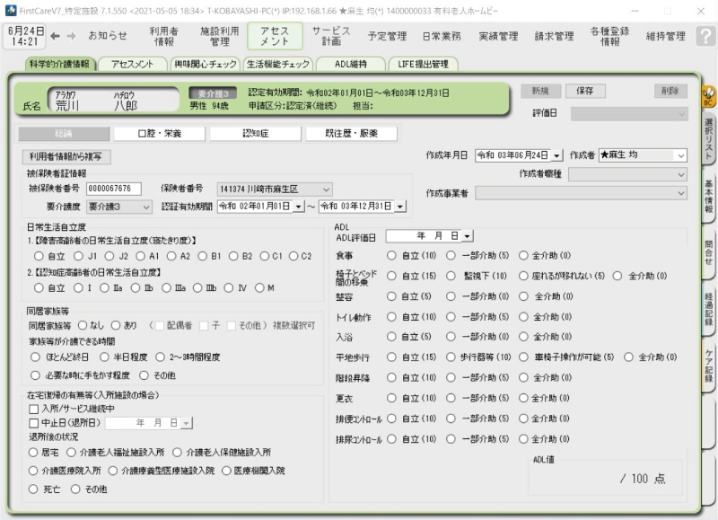Open the 経過記録 sidebar panel
This screenshot has width=718, height=520.
point(708,308)
